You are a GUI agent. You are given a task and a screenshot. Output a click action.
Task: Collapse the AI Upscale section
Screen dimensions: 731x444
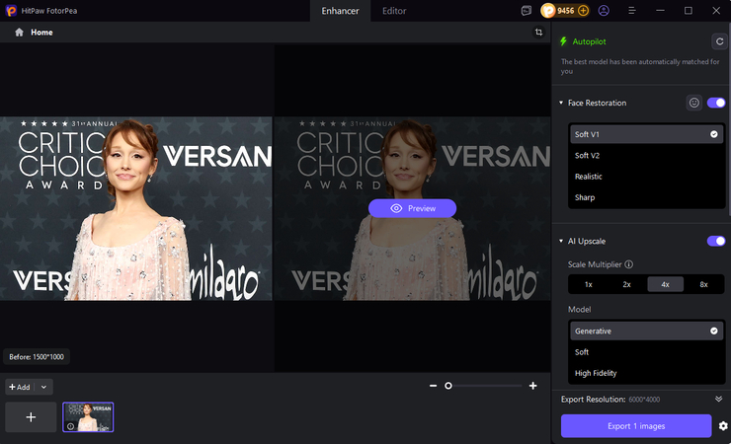tap(561, 241)
